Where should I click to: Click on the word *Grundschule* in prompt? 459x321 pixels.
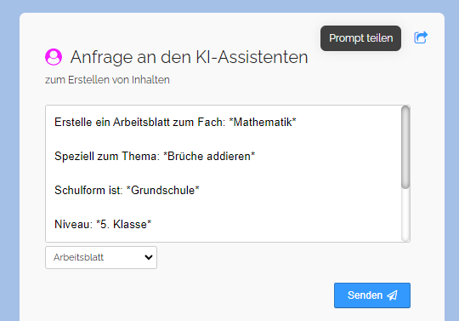(162, 190)
